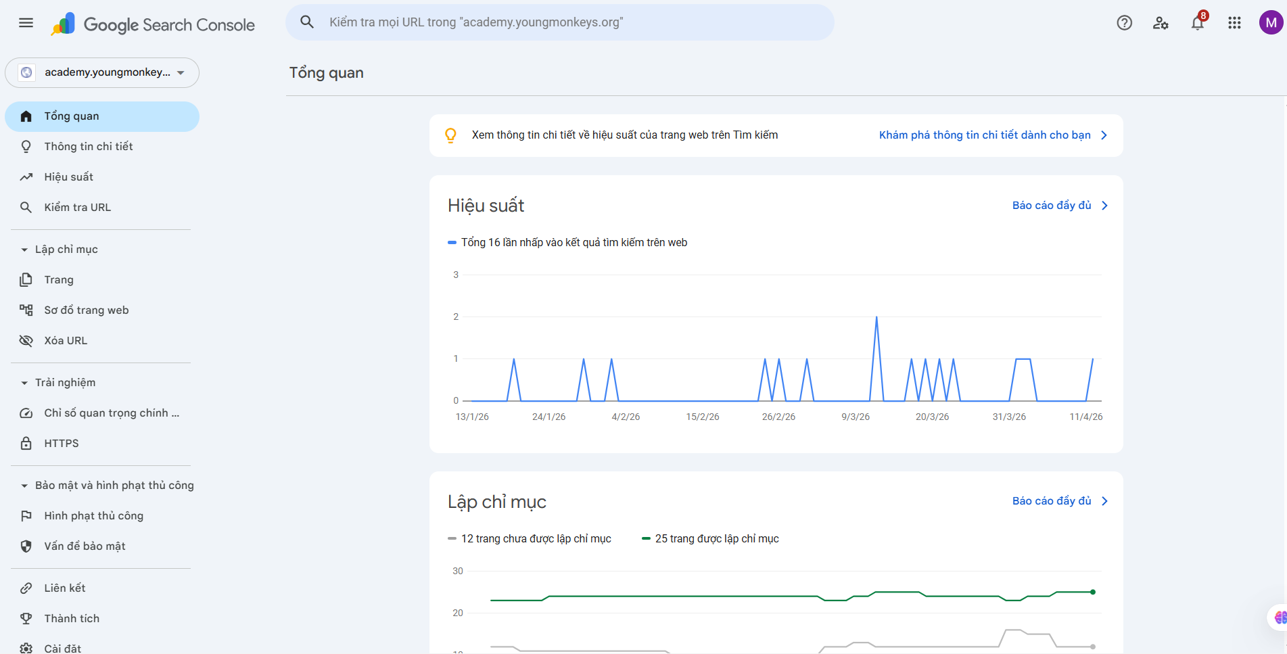Open Báo cáo đầy đủ for Lập chỉ mục
The image size is (1287, 654).
1059,501
